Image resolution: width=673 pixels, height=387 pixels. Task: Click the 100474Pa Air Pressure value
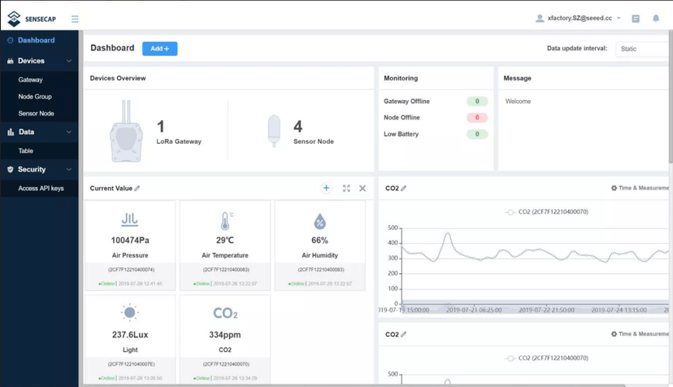[x=130, y=240]
